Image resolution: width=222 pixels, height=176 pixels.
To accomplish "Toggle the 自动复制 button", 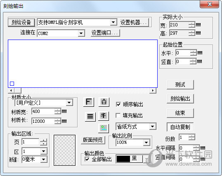I will click(180, 127).
